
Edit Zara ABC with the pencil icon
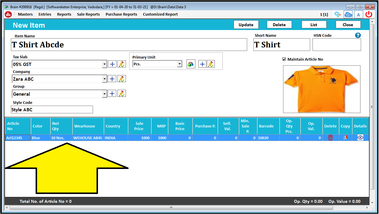[122, 79]
